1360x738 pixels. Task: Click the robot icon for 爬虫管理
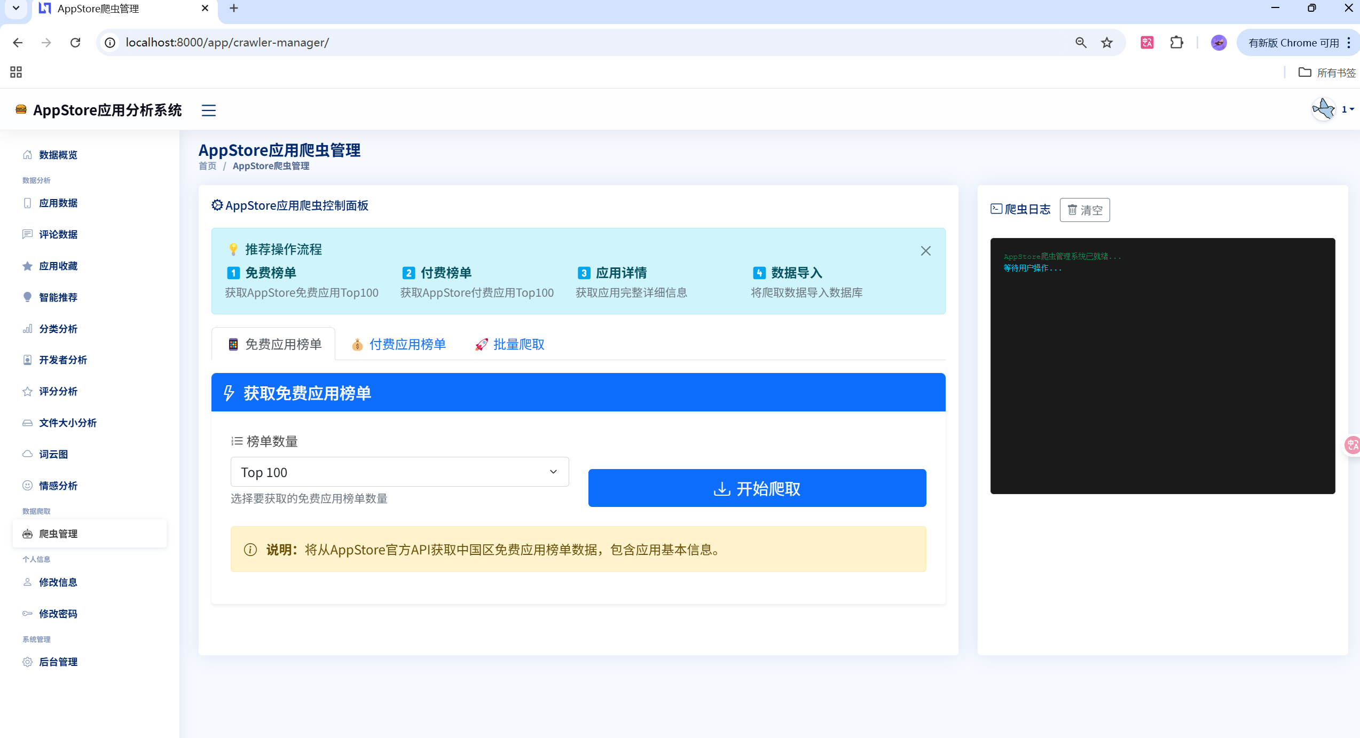coord(27,534)
